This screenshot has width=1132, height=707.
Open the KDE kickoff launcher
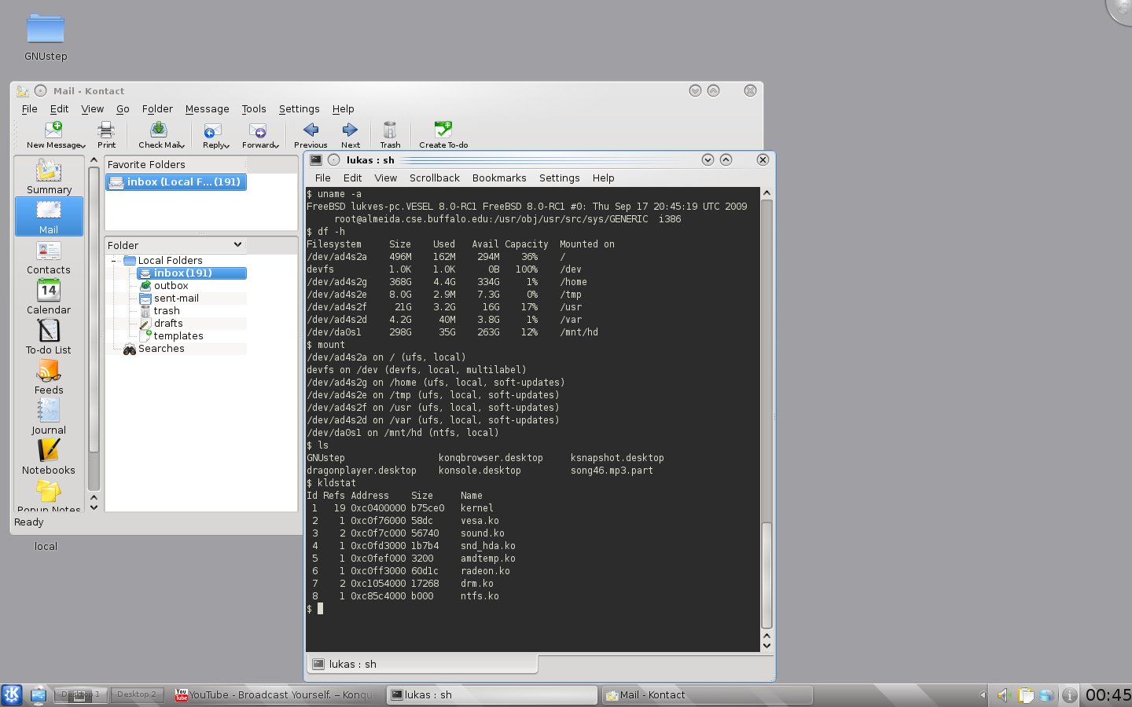[x=12, y=694]
